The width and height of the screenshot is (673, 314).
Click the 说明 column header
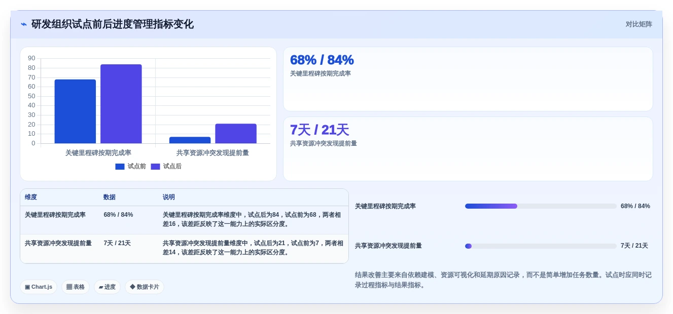coord(169,197)
